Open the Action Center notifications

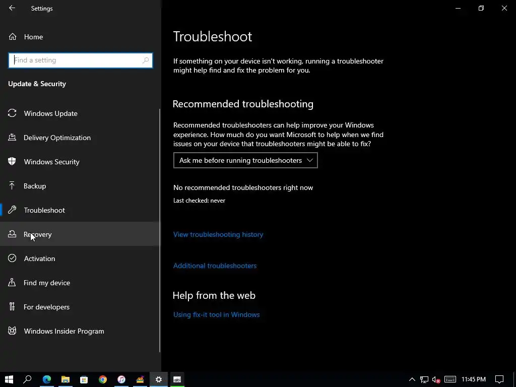pos(499,379)
